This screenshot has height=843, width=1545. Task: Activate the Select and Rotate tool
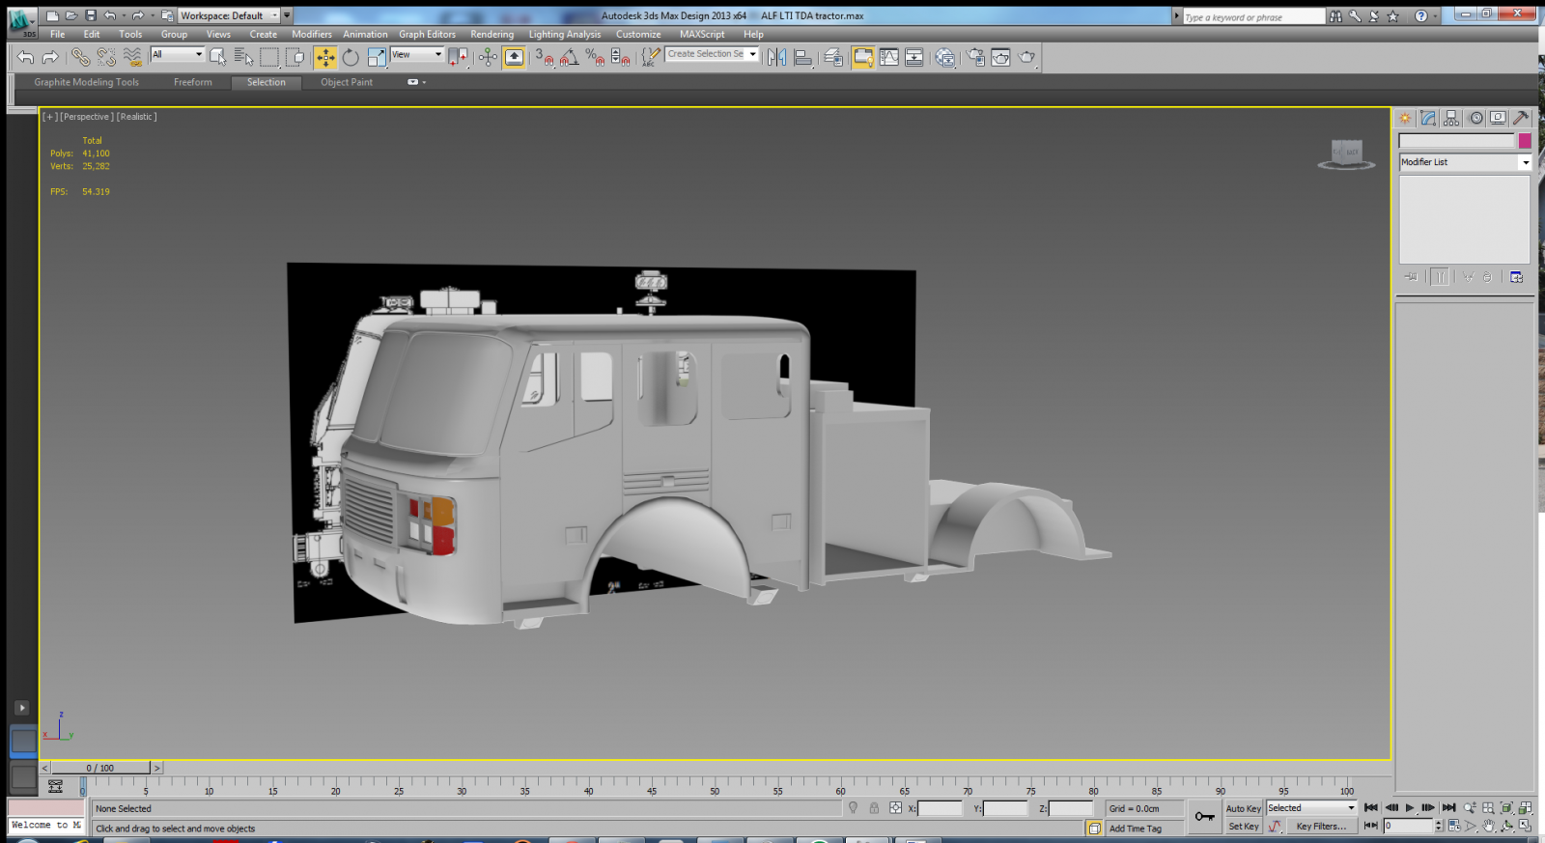click(351, 58)
